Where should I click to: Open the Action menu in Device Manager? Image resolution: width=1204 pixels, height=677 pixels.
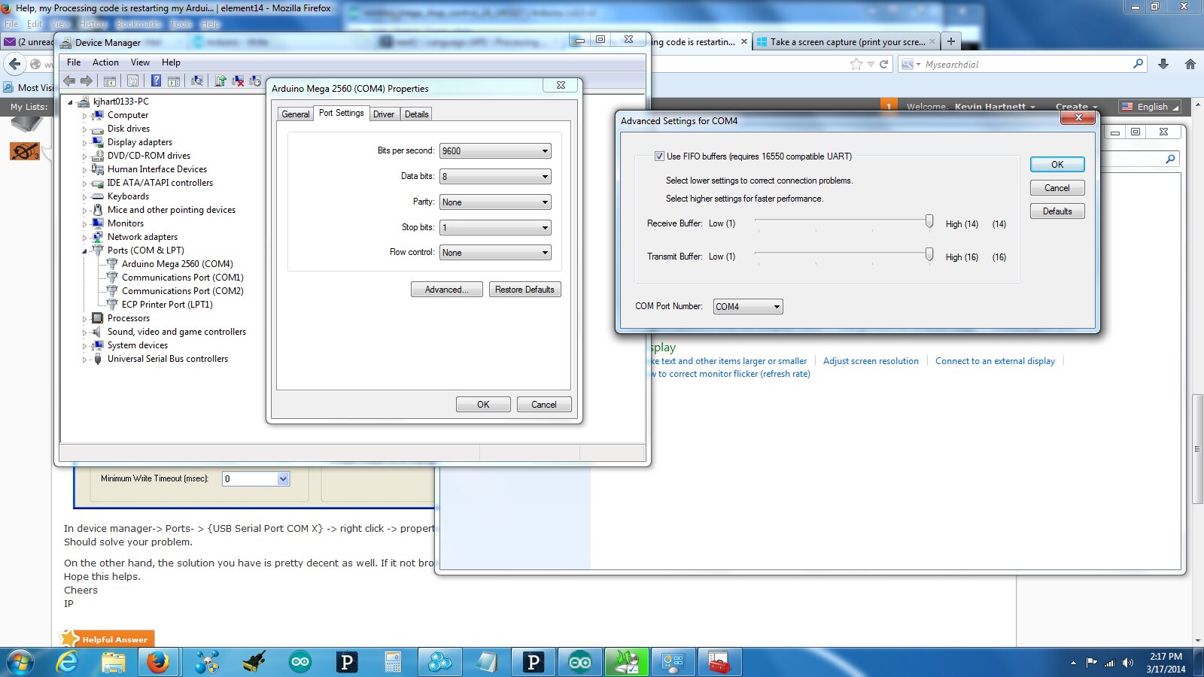tap(105, 62)
